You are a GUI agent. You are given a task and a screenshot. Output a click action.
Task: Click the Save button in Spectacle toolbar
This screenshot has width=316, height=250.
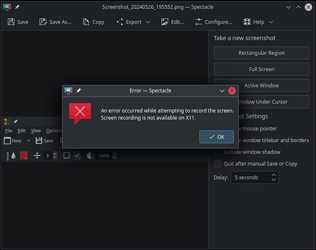click(18, 22)
